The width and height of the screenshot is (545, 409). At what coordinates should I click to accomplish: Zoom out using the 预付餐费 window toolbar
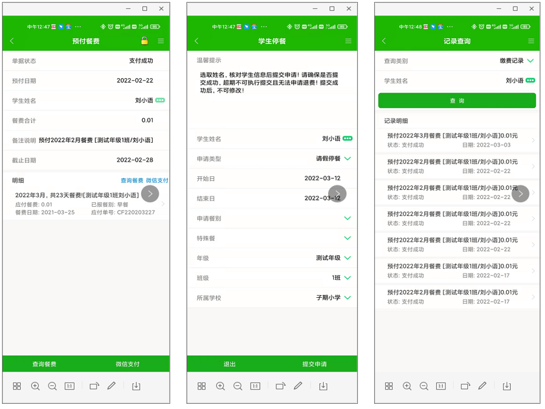pyautogui.click(x=52, y=386)
